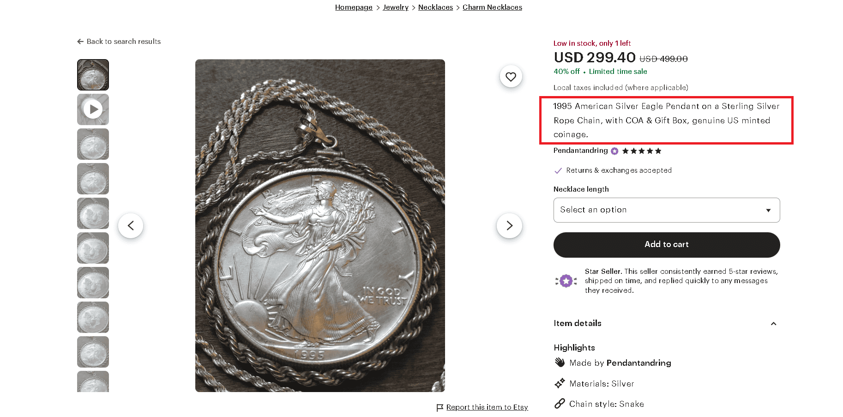Click the handmade icon beside Made by
This screenshot has width=843, height=417.
coord(559,363)
